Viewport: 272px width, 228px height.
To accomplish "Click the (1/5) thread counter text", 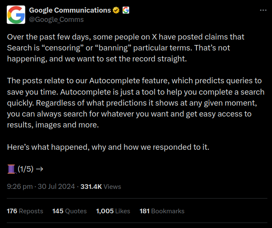I will [x=25, y=169].
